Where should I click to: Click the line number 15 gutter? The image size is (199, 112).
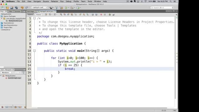29,69
